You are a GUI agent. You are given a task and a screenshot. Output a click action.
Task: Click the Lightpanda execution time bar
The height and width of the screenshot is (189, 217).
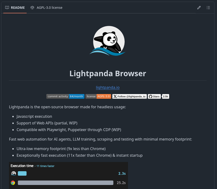pos(22,173)
